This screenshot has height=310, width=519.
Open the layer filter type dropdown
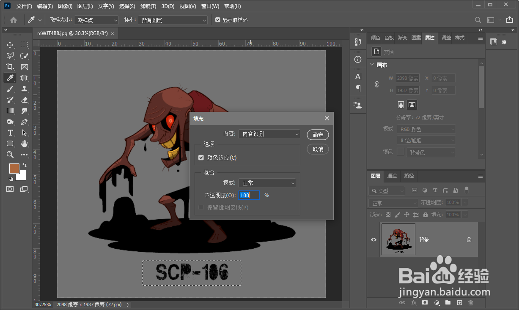point(387,190)
